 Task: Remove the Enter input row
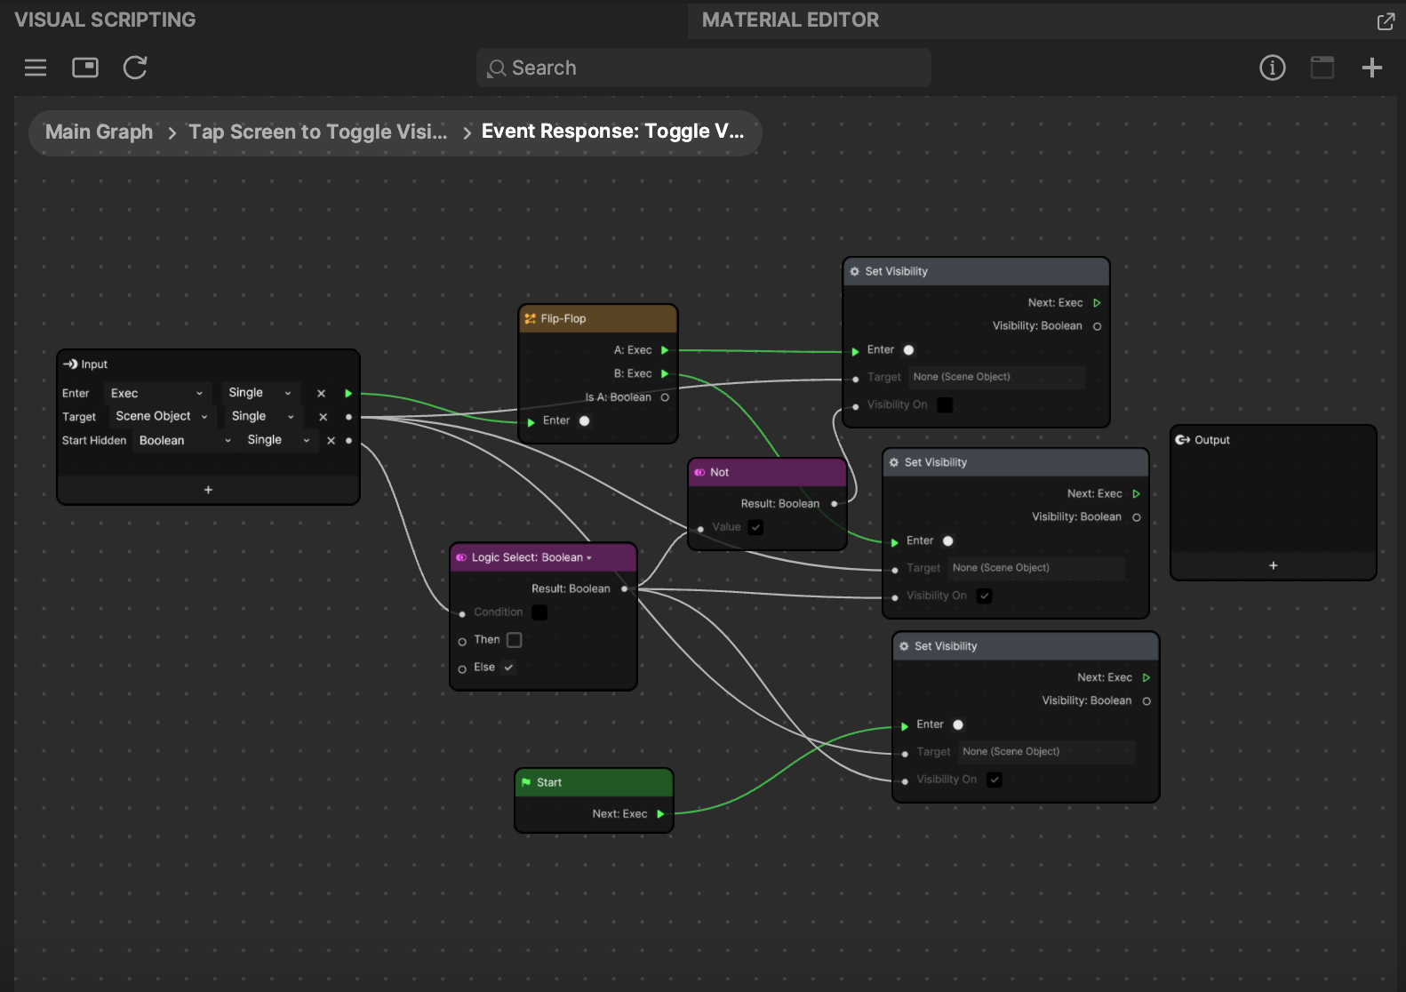(321, 393)
